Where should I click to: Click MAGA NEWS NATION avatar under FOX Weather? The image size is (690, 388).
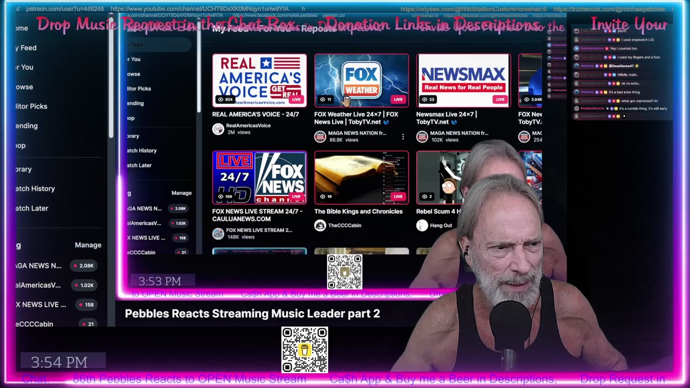320,136
